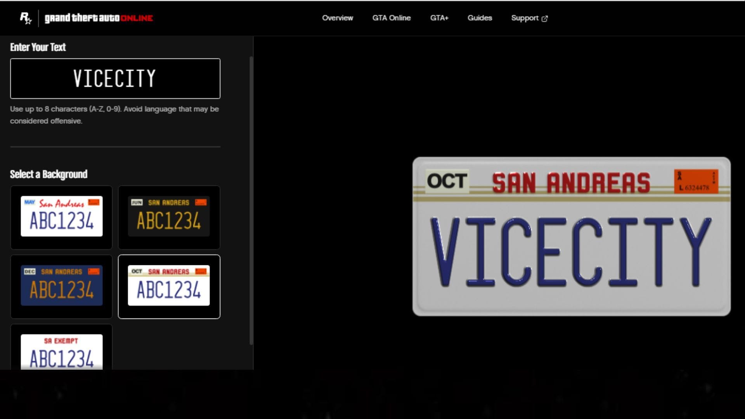Click the external link icon beside Support

(x=545, y=18)
